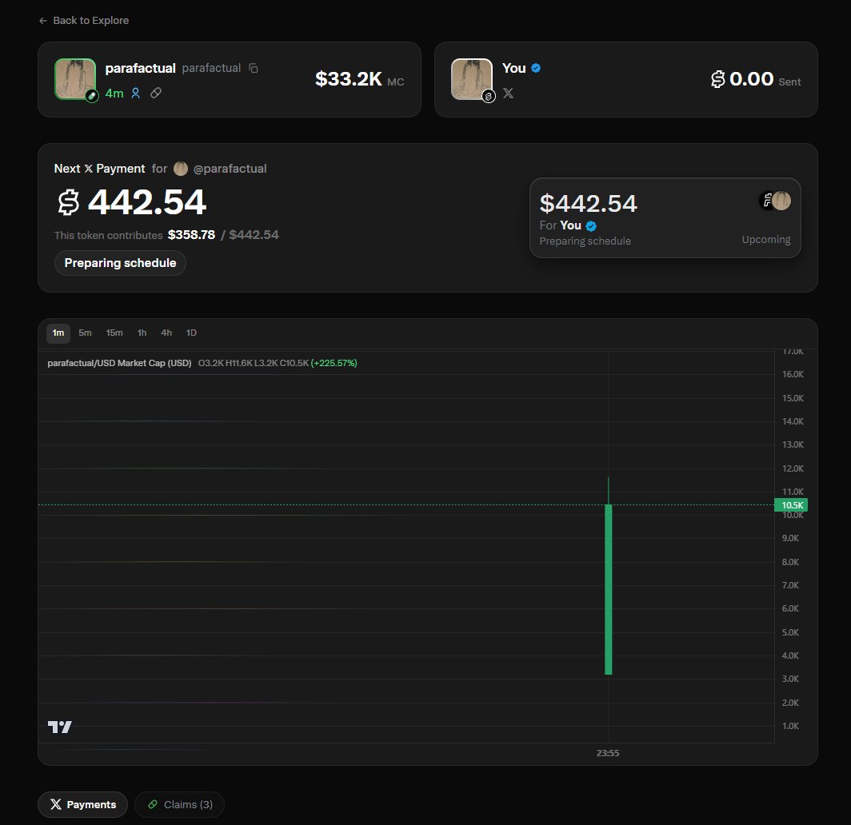This screenshot has width=851, height=825.
Task: Click the 10.5K current price label
Action: tap(791, 505)
